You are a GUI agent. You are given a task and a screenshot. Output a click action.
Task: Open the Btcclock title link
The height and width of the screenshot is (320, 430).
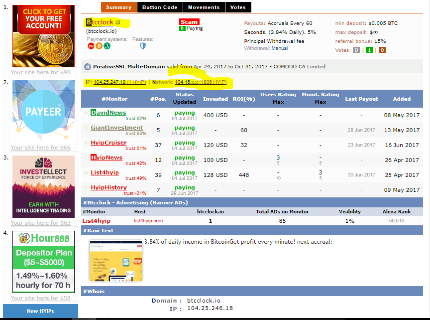tap(100, 22)
